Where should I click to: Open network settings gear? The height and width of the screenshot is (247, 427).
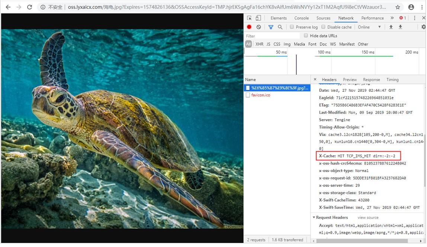[423, 27]
